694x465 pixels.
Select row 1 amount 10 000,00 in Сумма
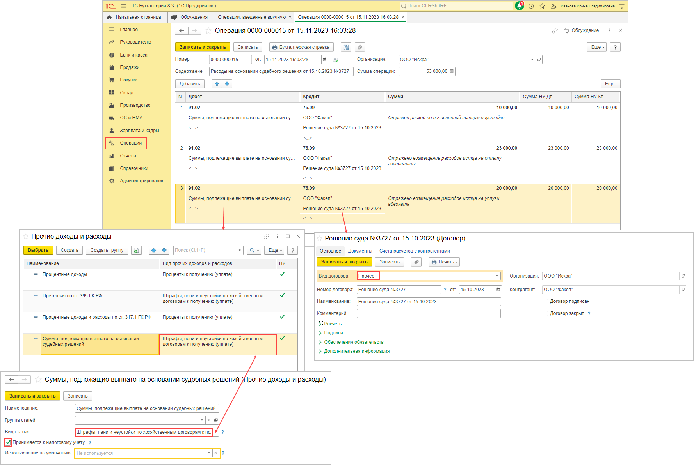tap(507, 108)
